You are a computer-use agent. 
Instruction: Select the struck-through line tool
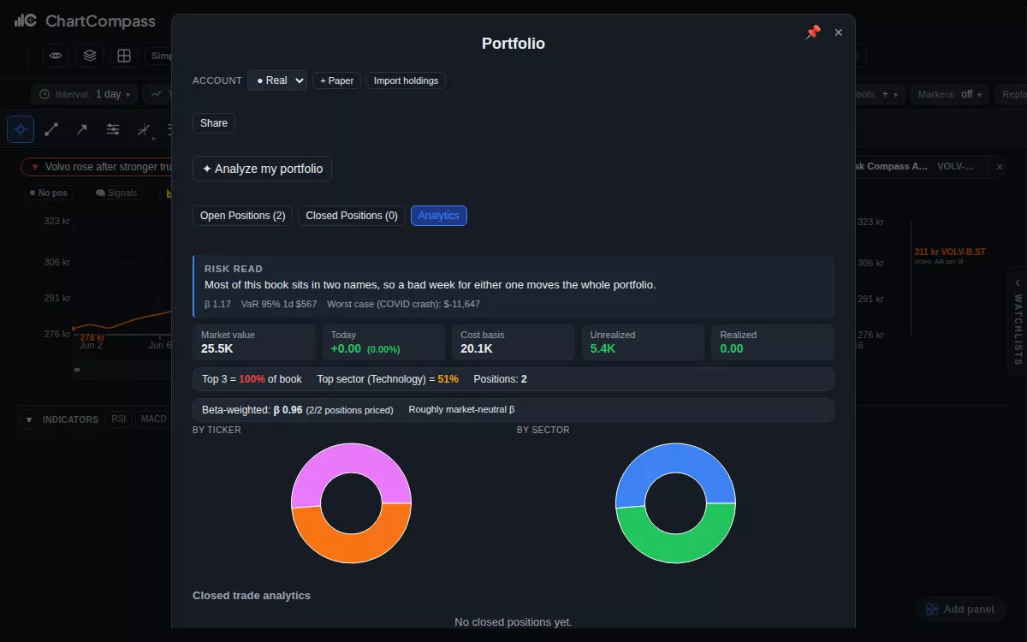click(144, 129)
